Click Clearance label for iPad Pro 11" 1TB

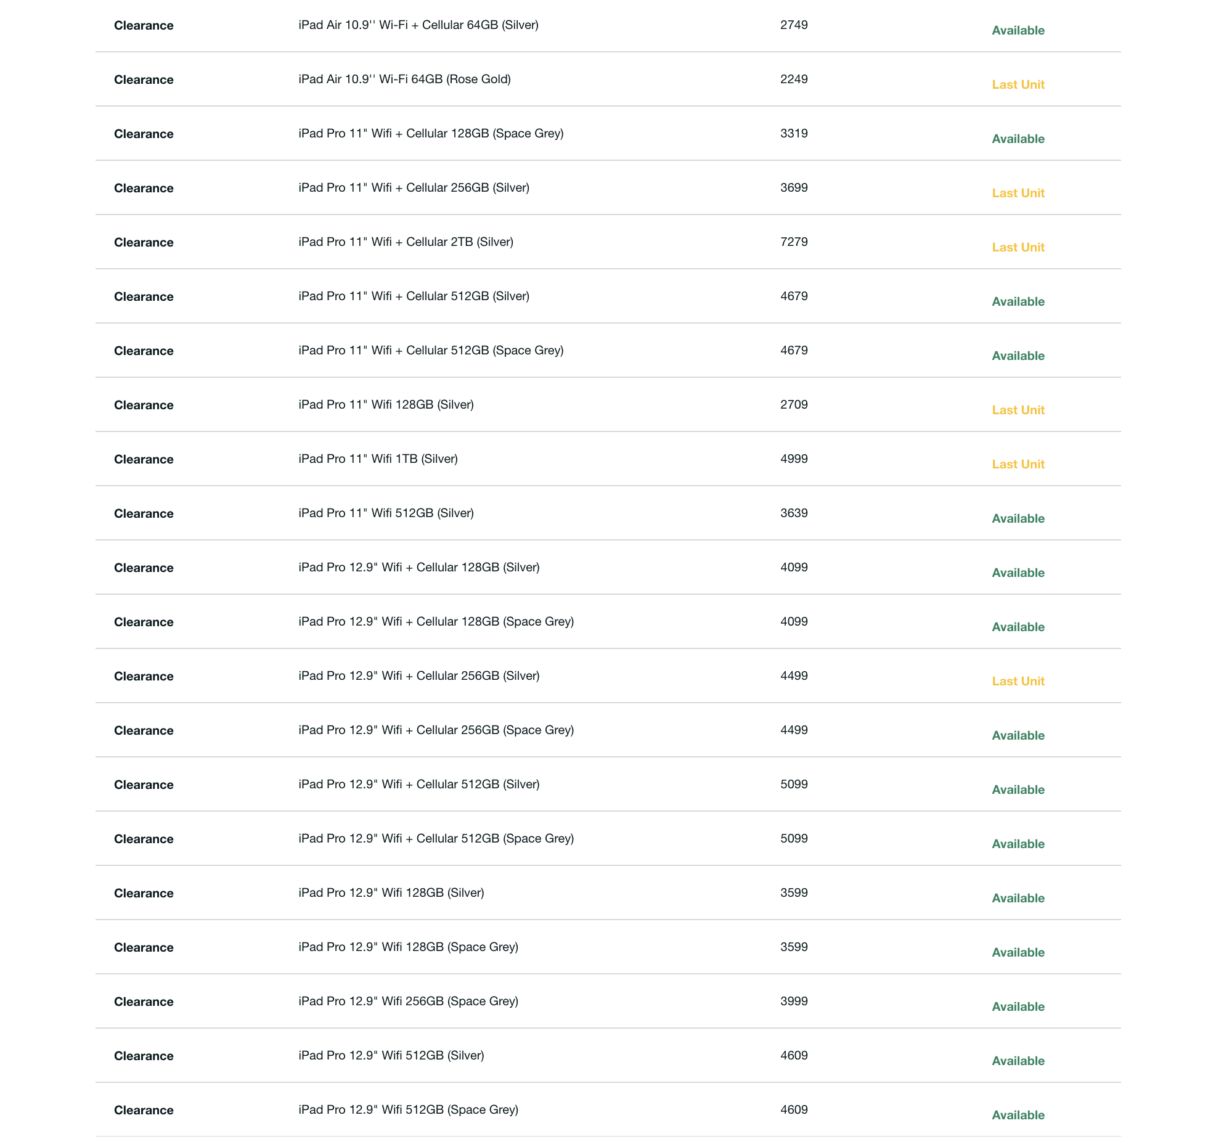(x=144, y=459)
